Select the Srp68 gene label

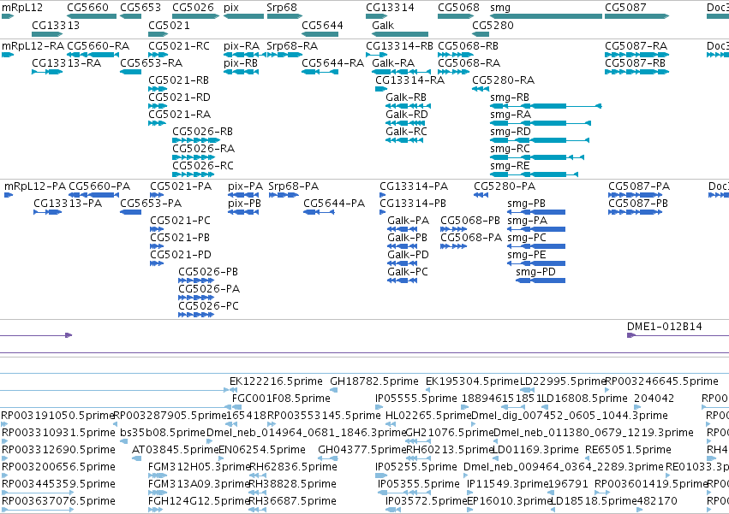[x=282, y=8]
